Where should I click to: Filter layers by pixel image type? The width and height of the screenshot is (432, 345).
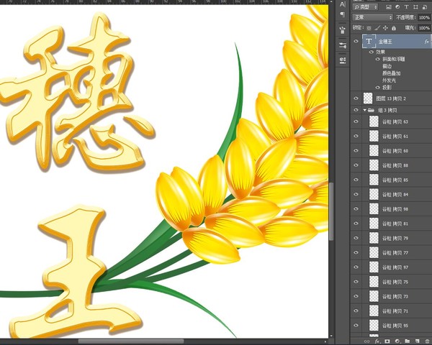(389, 7)
